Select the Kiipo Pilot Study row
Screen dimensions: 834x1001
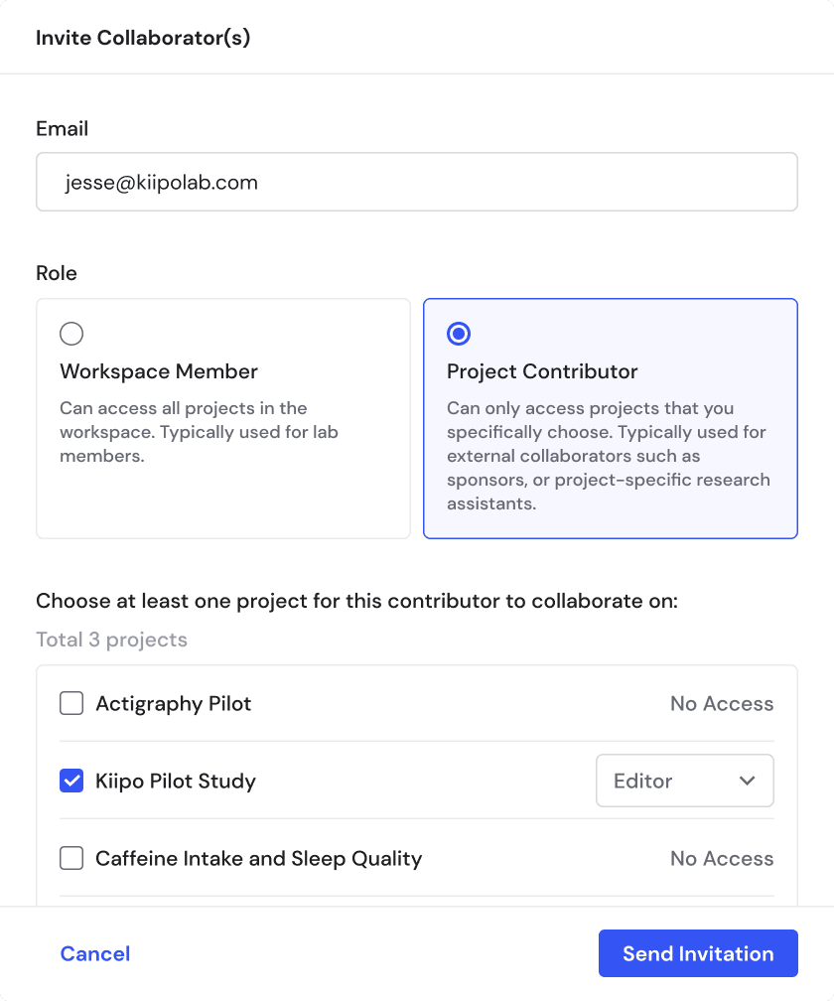coord(176,781)
